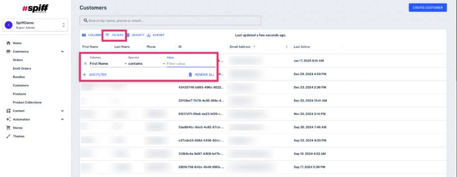Click the Remove All button
This screenshot has width=457, height=177.
(x=201, y=75)
